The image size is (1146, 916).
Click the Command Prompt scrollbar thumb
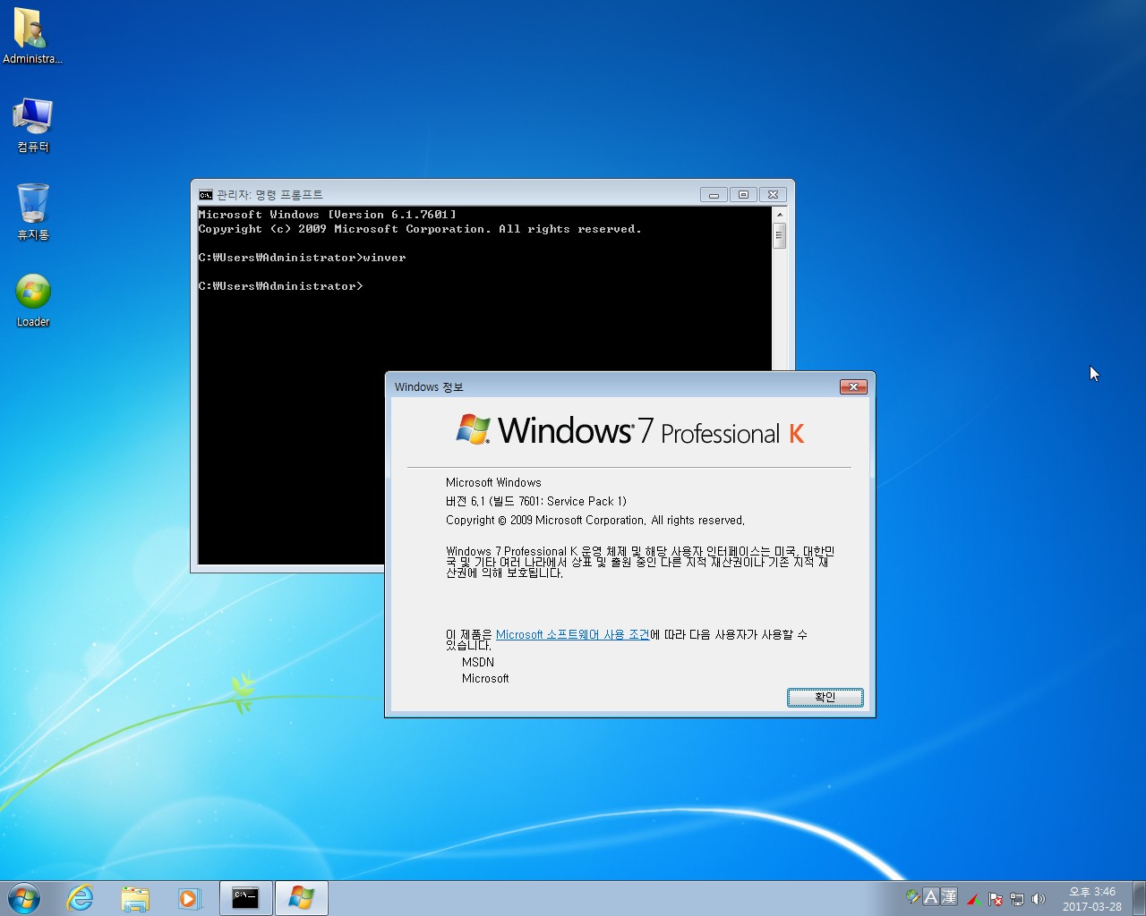[x=779, y=235]
